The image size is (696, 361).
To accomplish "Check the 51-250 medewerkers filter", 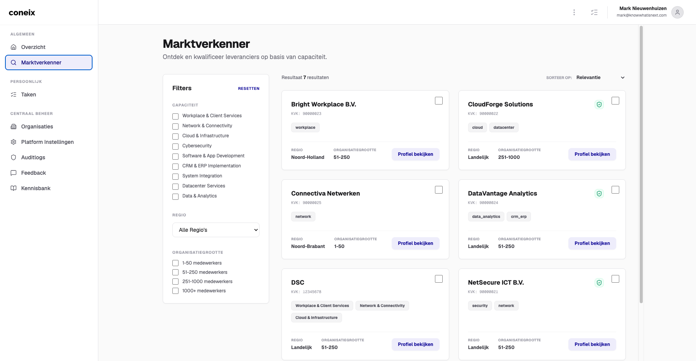I will [175, 272].
